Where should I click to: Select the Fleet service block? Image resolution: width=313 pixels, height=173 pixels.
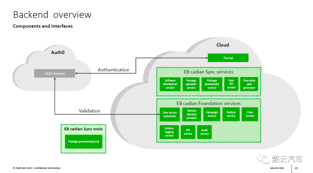tap(250, 114)
